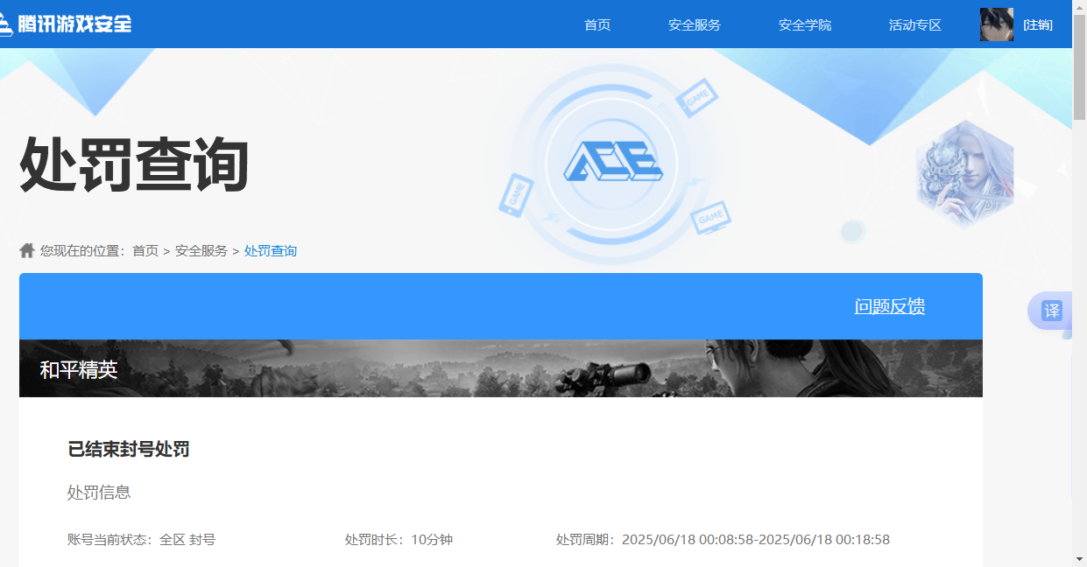Click the 账号当前状态：全区 封号 text
The height and width of the screenshot is (567, 1087).
pyautogui.click(x=141, y=540)
